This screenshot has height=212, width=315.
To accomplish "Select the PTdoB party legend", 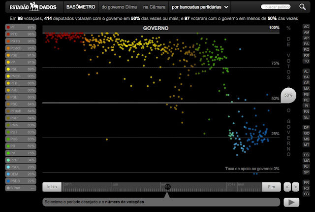I will (21, 111).
